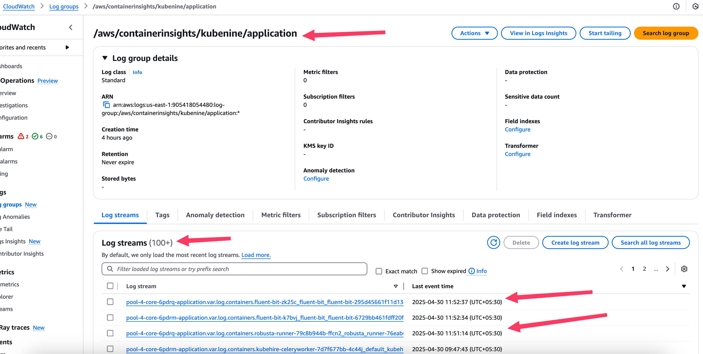Open the Subscription filters tab

point(347,215)
